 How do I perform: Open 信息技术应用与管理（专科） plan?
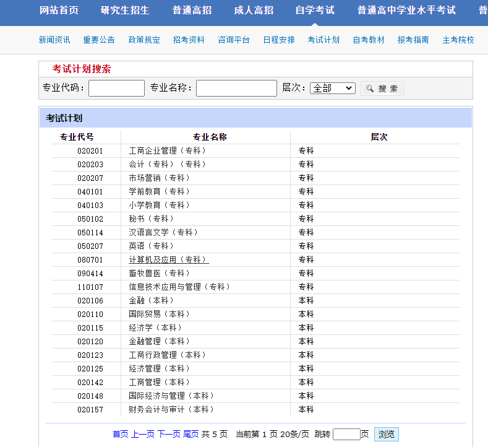pyautogui.click(x=179, y=287)
